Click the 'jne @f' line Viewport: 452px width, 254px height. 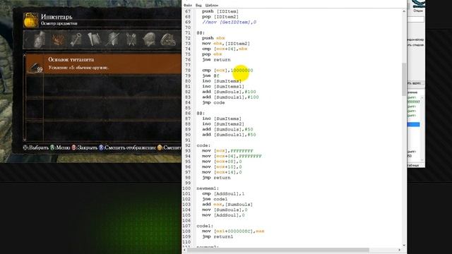210,75
